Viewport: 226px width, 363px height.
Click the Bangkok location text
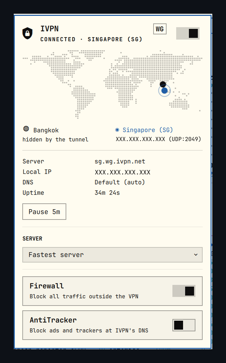click(x=46, y=130)
